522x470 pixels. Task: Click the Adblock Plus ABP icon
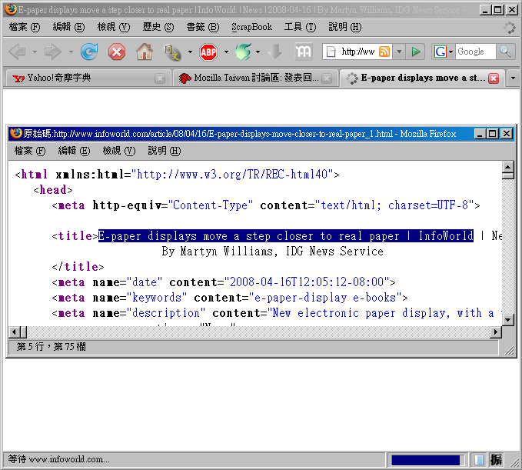coord(208,52)
